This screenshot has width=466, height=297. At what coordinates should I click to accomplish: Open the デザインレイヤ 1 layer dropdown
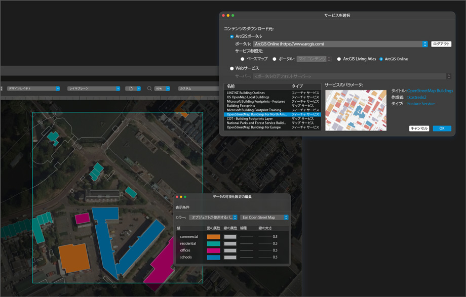tap(33, 89)
